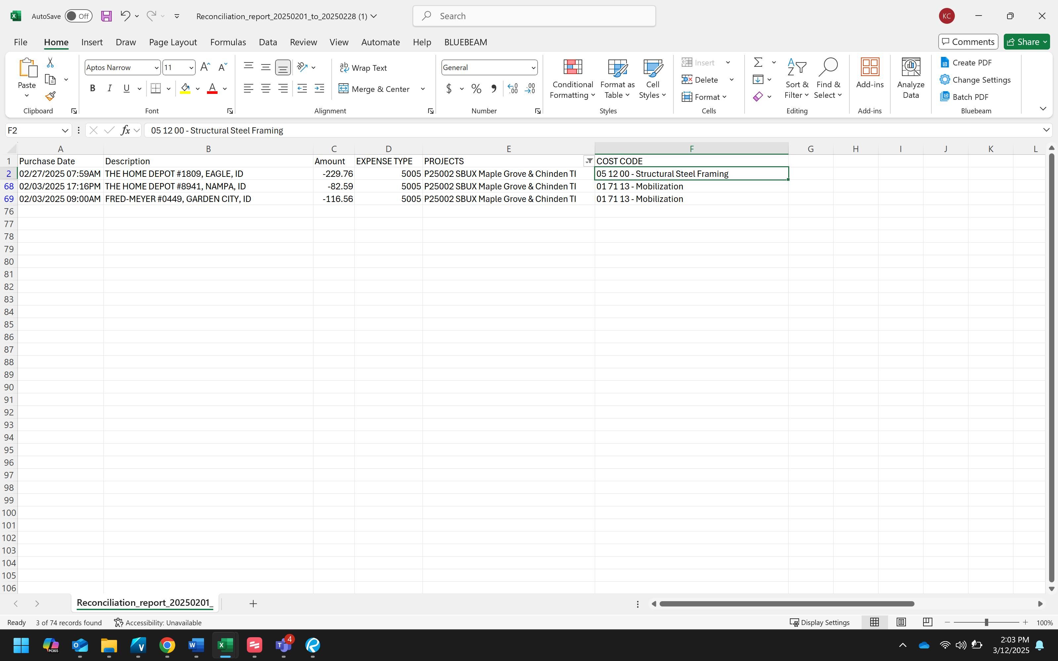The height and width of the screenshot is (661, 1058).
Task: Open the Data ribbon tab
Action: [x=267, y=42]
